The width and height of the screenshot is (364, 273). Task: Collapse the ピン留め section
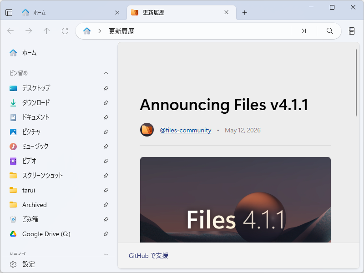[x=106, y=73]
